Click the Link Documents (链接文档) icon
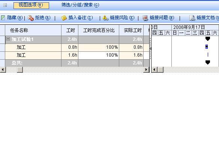Viewport: 219px width, 144px height. (192, 18)
